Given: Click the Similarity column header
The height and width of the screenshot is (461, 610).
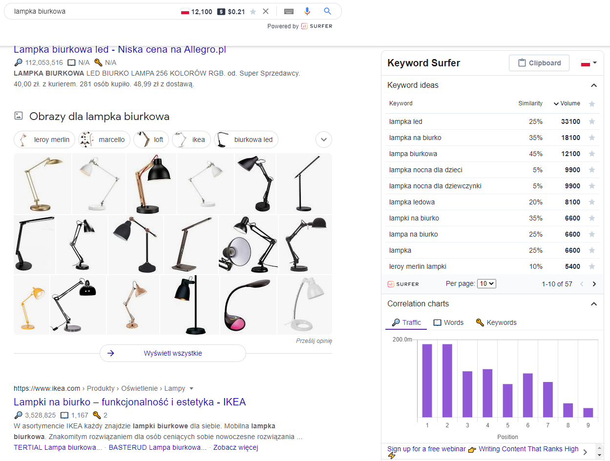Looking at the screenshot, I should click(530, 103).
